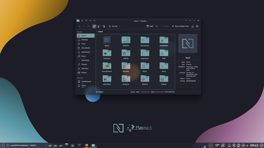Select the openSUSE folder
The height and width of the screenshot is (148, 264).
(107, 80)
